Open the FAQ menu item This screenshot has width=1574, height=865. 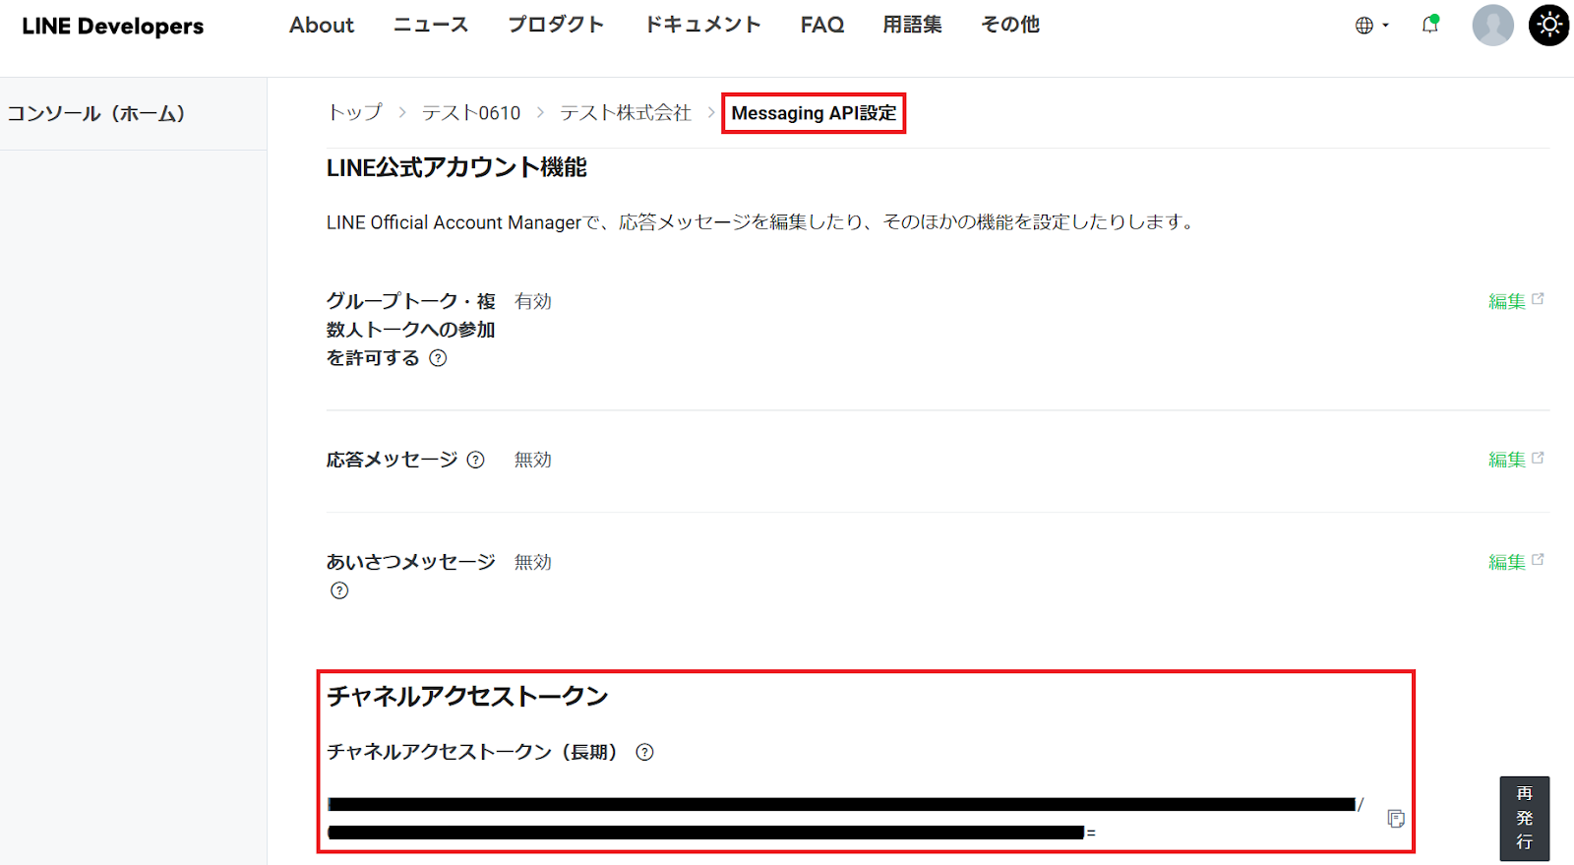[822, 25]
